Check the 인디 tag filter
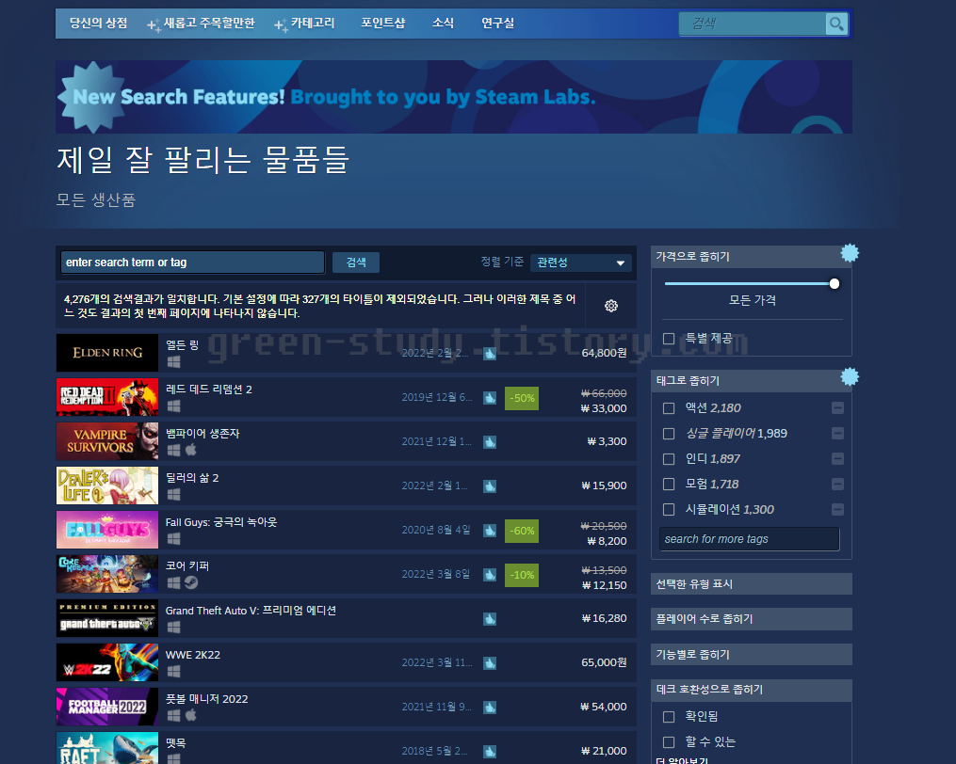 (x=669, y=459)
